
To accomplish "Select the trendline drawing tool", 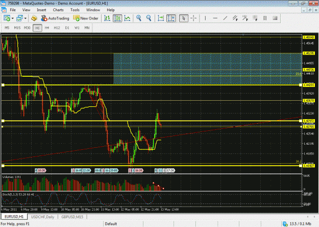I will click(225, 18).
